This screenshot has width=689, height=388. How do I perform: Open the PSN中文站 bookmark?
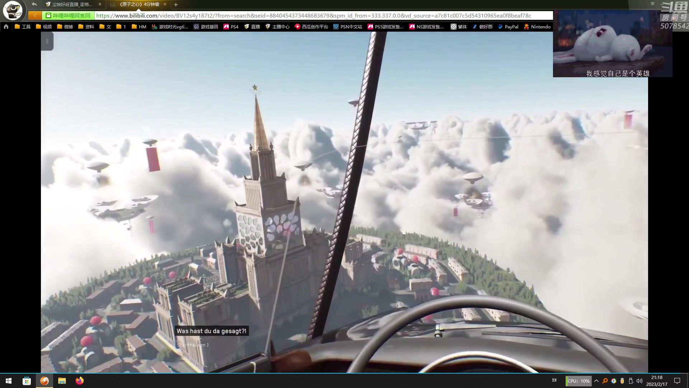point(348,27)
